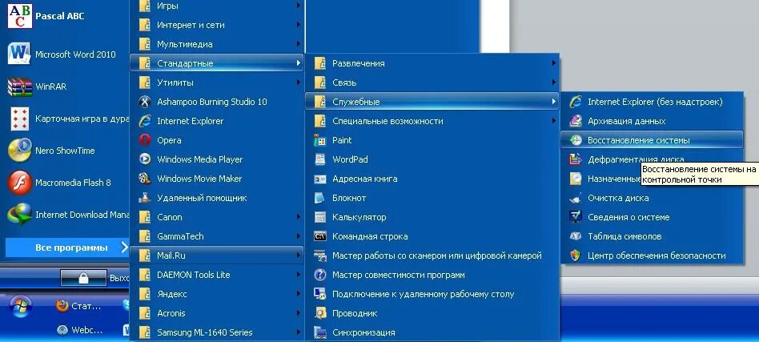Open Подключение к удаленному рабочему столу
759x342 pixels.
coord(432,294)
